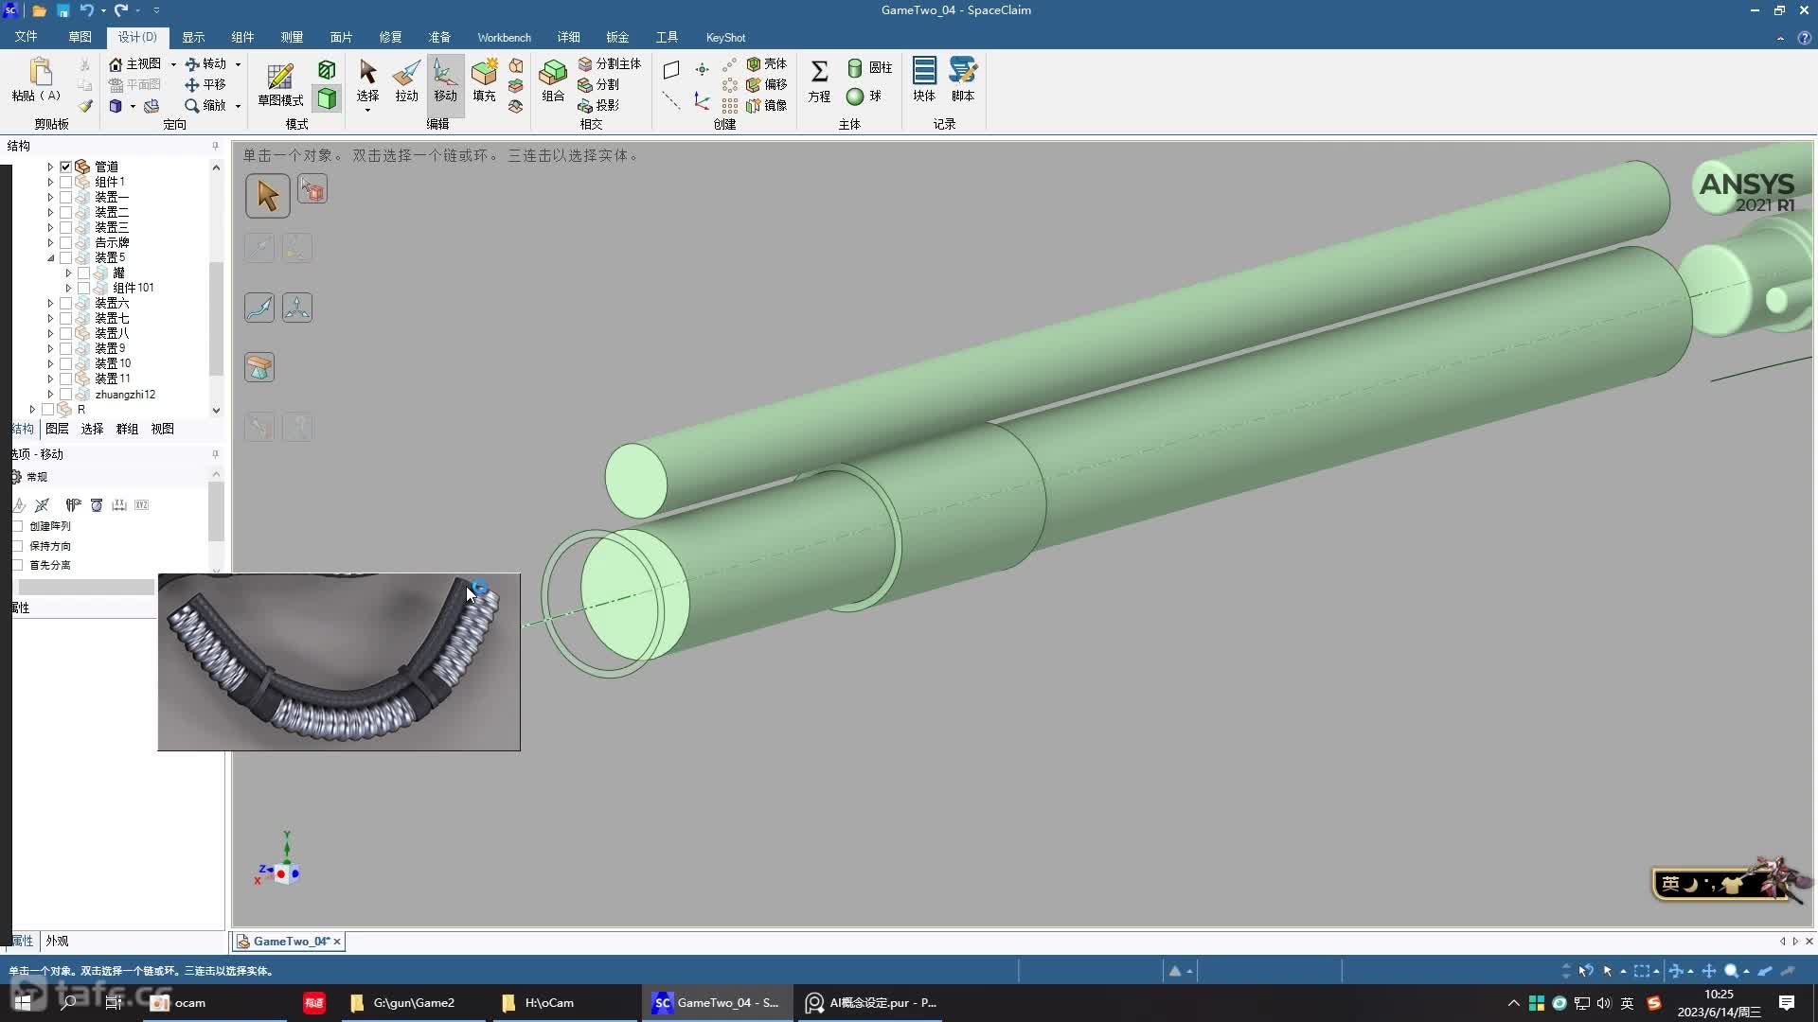Enable the 保持方向 checkbox
Image resolution: width=1818 pixels, height=1022 pixels.
[17, 546]
